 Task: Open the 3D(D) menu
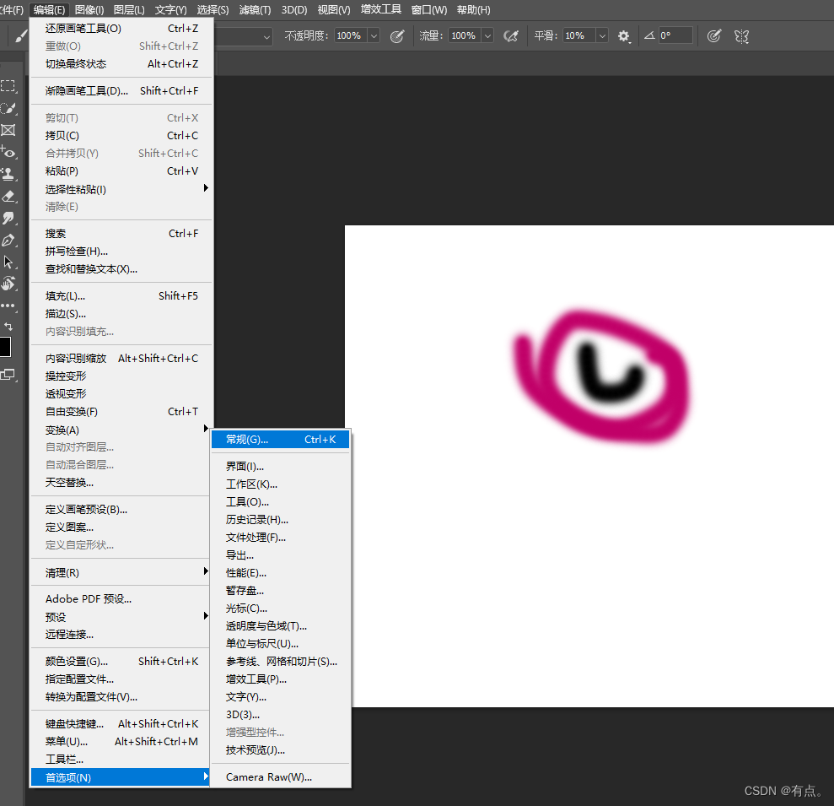294,9
